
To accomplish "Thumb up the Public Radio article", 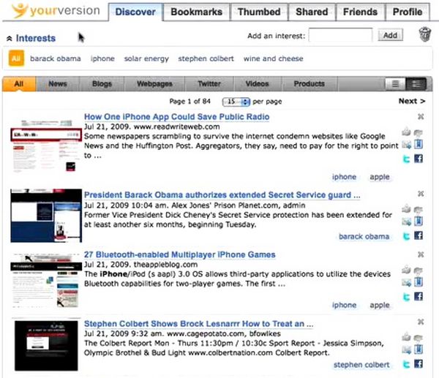I will pos(406,132).
